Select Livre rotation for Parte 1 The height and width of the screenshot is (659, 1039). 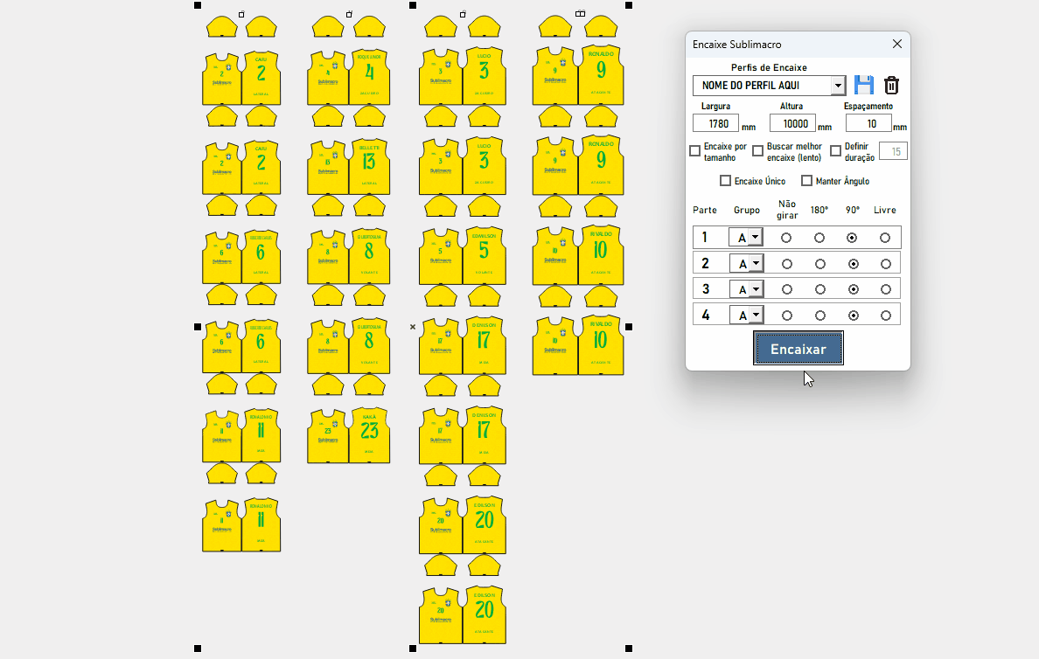(x=885, y=237)
